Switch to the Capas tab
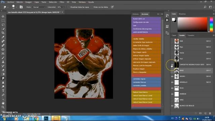215x121 pixels. [174, 35]
